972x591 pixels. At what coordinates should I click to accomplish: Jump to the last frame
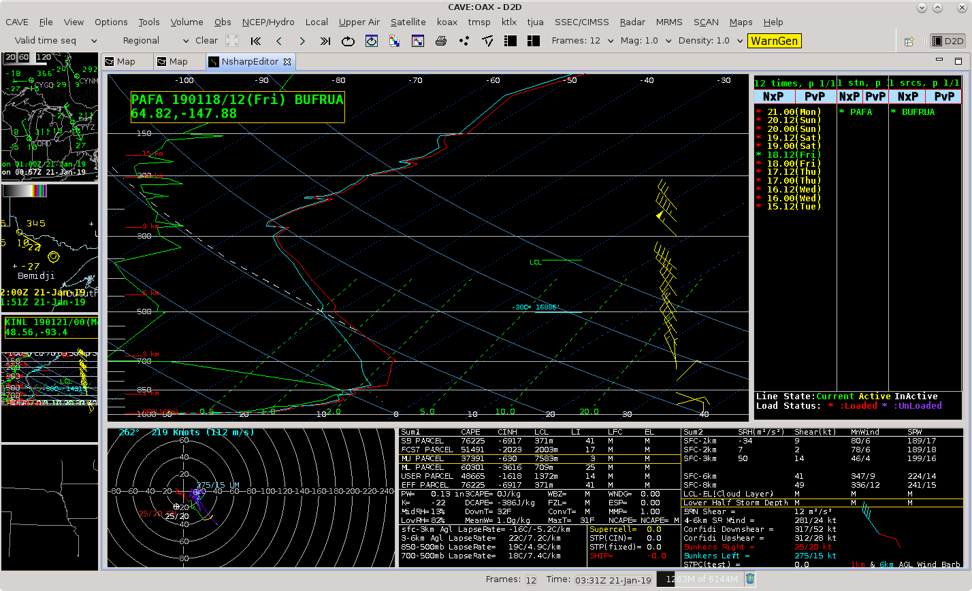pyautogui.click(x=325, y=41)
